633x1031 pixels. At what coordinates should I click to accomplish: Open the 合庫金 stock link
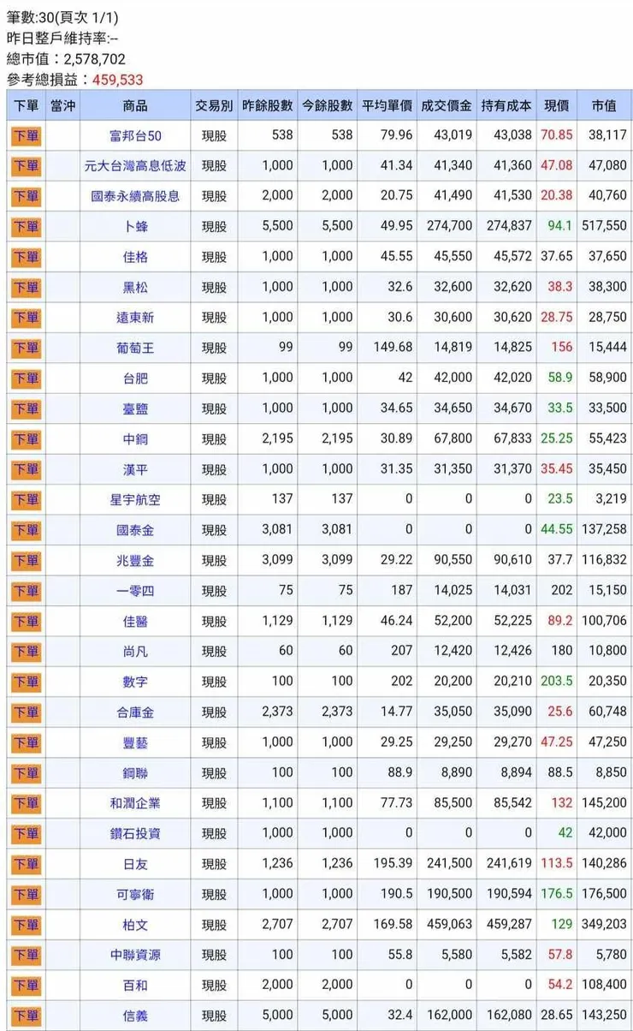(x=135, y=712)
